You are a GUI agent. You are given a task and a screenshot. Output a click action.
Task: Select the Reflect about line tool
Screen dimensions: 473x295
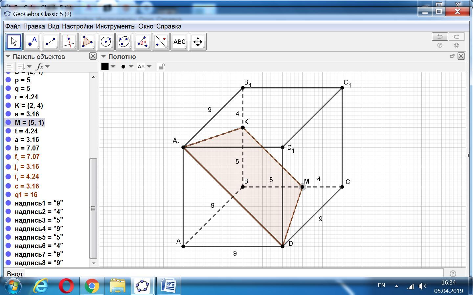161,42
